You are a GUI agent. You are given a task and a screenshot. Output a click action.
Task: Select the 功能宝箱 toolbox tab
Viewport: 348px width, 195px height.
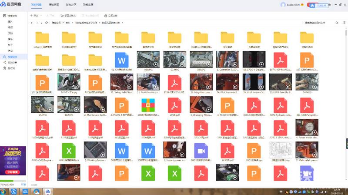click(x=88, y=5)
